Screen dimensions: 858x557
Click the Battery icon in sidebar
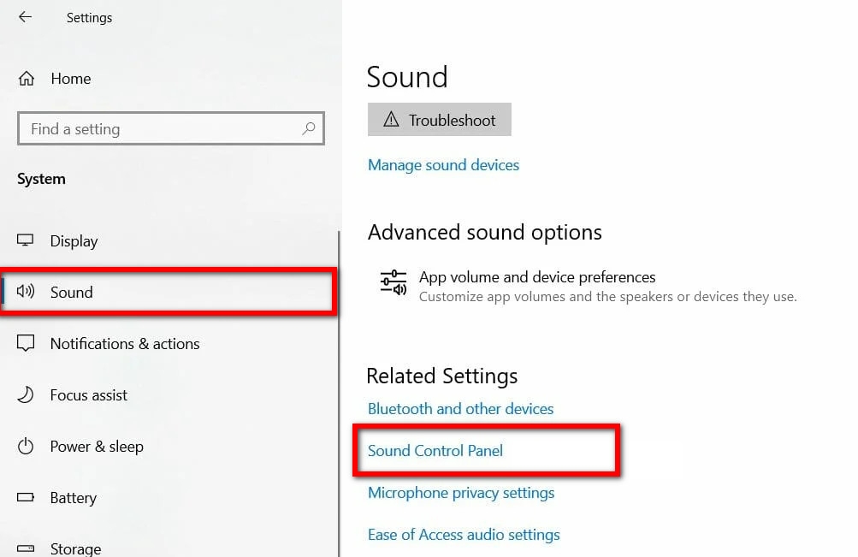26,497
